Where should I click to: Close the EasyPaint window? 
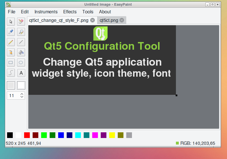pyautogui.click(x=218, y=5)
